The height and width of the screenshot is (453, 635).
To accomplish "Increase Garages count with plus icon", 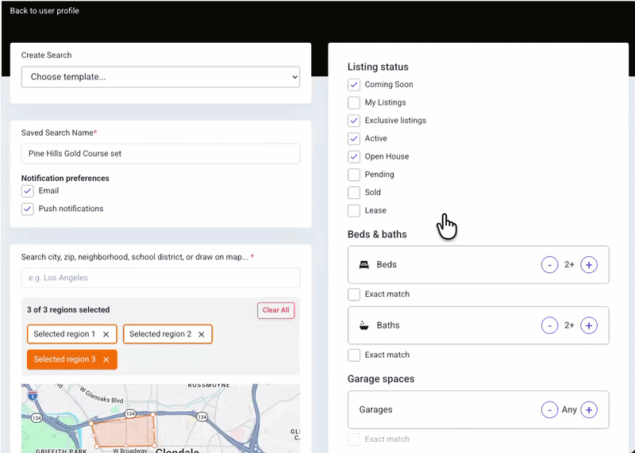I will (x=589, y=409).
